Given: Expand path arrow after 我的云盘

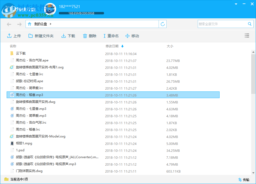Looking at the screenshot, I should [x=51, y=24].
